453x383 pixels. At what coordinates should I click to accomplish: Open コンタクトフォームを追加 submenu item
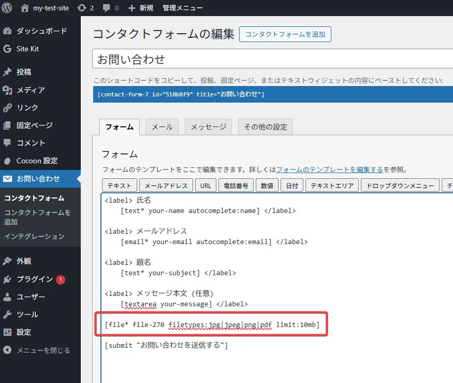point(38,217)
